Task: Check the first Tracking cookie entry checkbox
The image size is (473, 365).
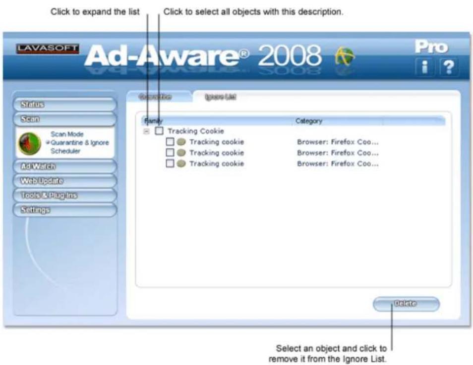Action: click(170, 142)
